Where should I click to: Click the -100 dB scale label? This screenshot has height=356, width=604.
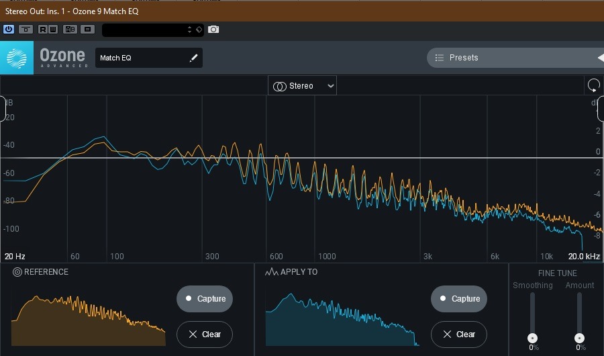11,229
